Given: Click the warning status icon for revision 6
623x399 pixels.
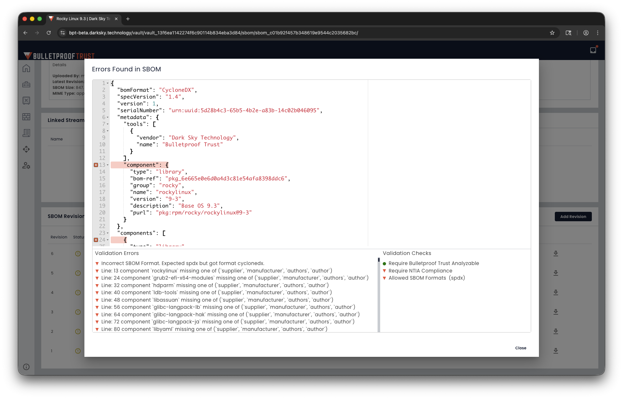Looking at the screenshot, I should click(x=78, y=254).
